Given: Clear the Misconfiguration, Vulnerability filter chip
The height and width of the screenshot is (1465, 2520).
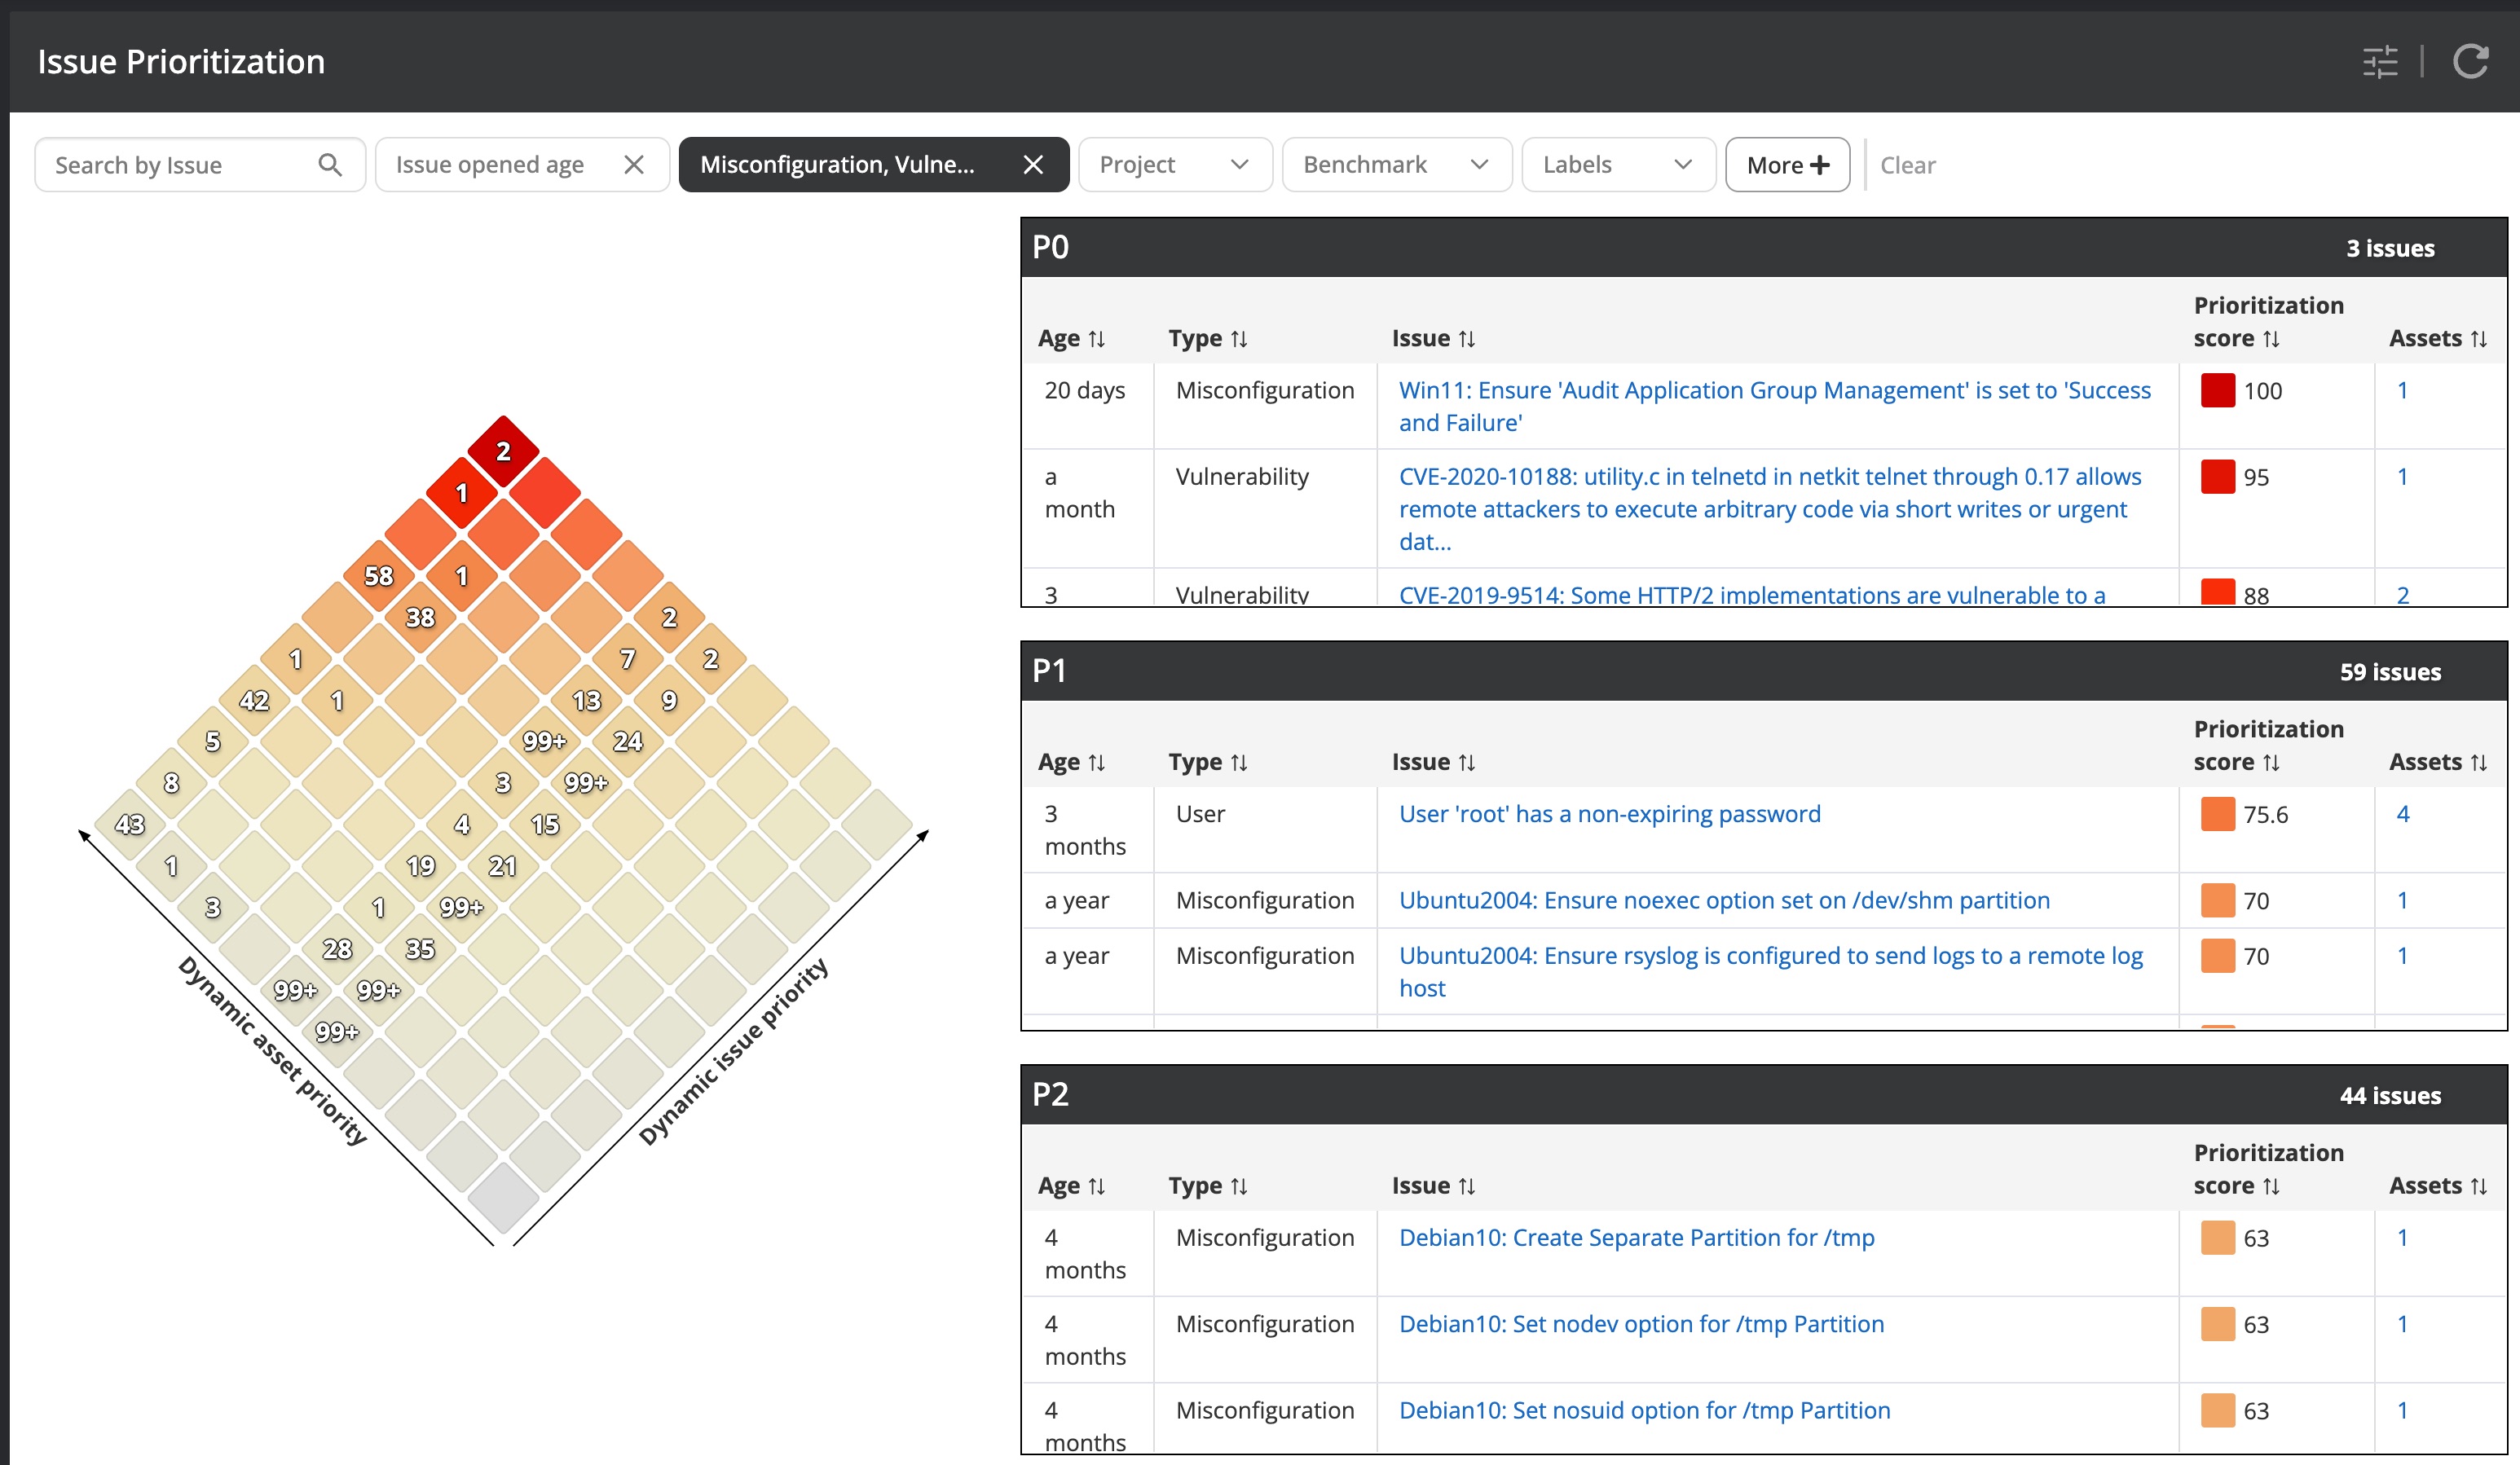Looking at the screenshot, I should click(x=1033, y=165).
